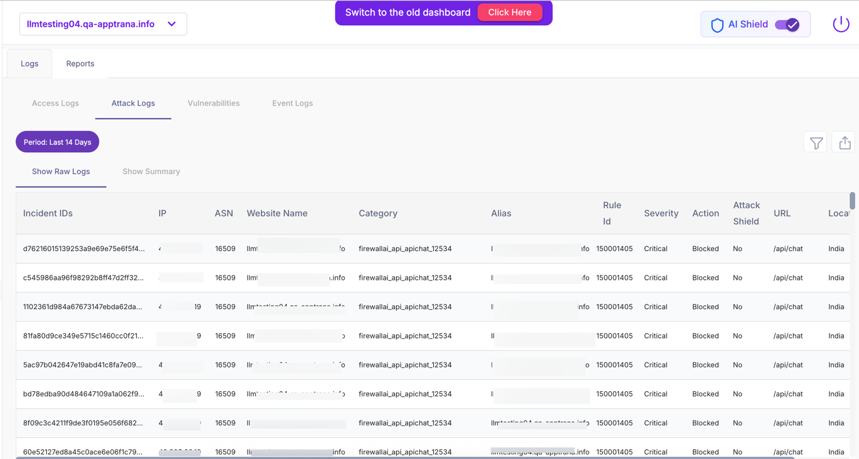Click incident ID starting with d76216015139253
Image resolution: width=859 pixels, height=459 pixels.
tap(83, 249)
